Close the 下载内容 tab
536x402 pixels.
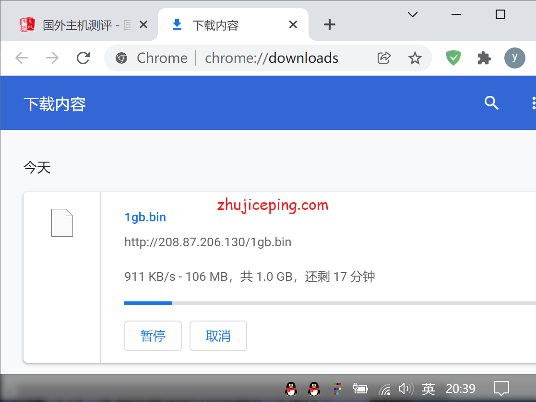click(x=293, y=24)
